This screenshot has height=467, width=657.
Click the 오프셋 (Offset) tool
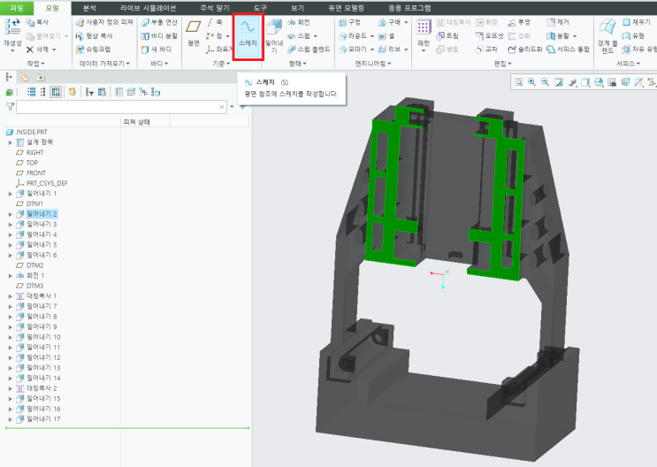489,36
